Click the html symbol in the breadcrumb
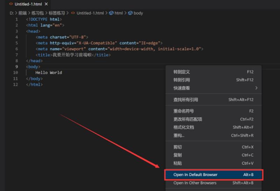 pyautogui.click(x=116, y=13)
